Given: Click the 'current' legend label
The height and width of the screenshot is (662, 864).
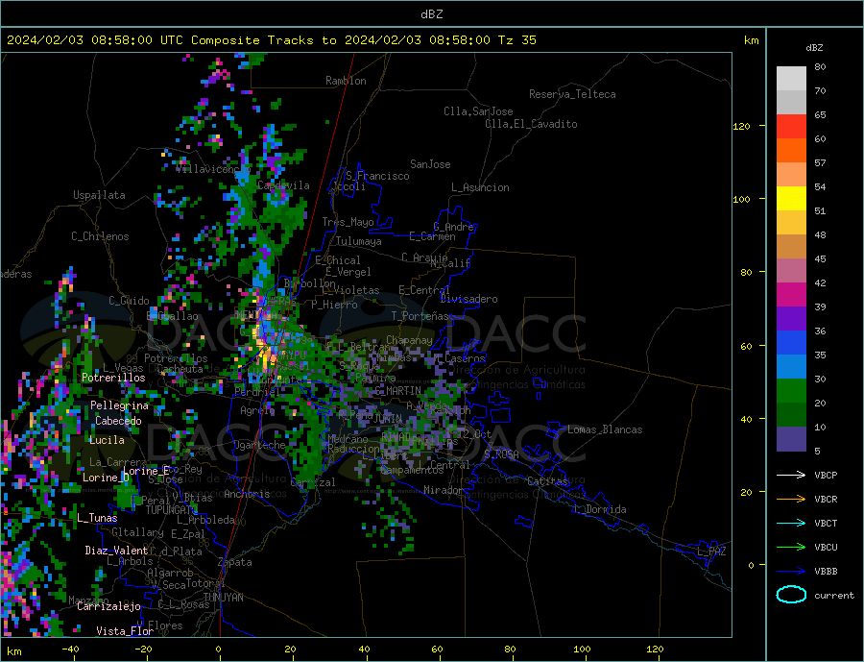Looking at the screenshot, I should (x=834, y=596).
